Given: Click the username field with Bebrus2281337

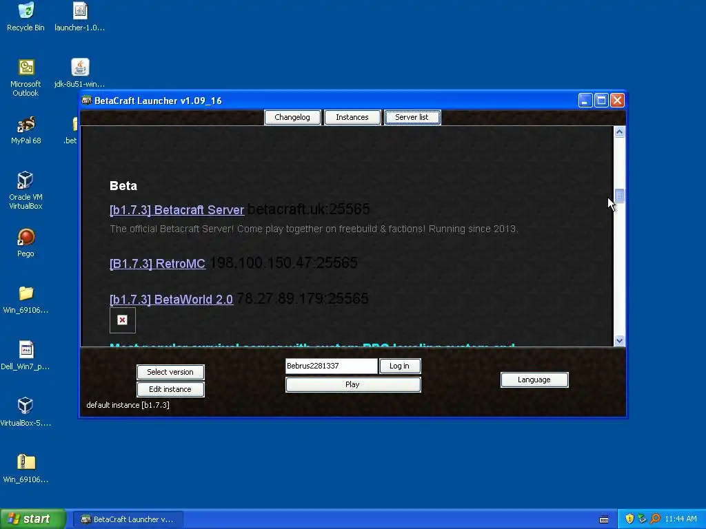Looking at the screenshot, I should point(332,366).
